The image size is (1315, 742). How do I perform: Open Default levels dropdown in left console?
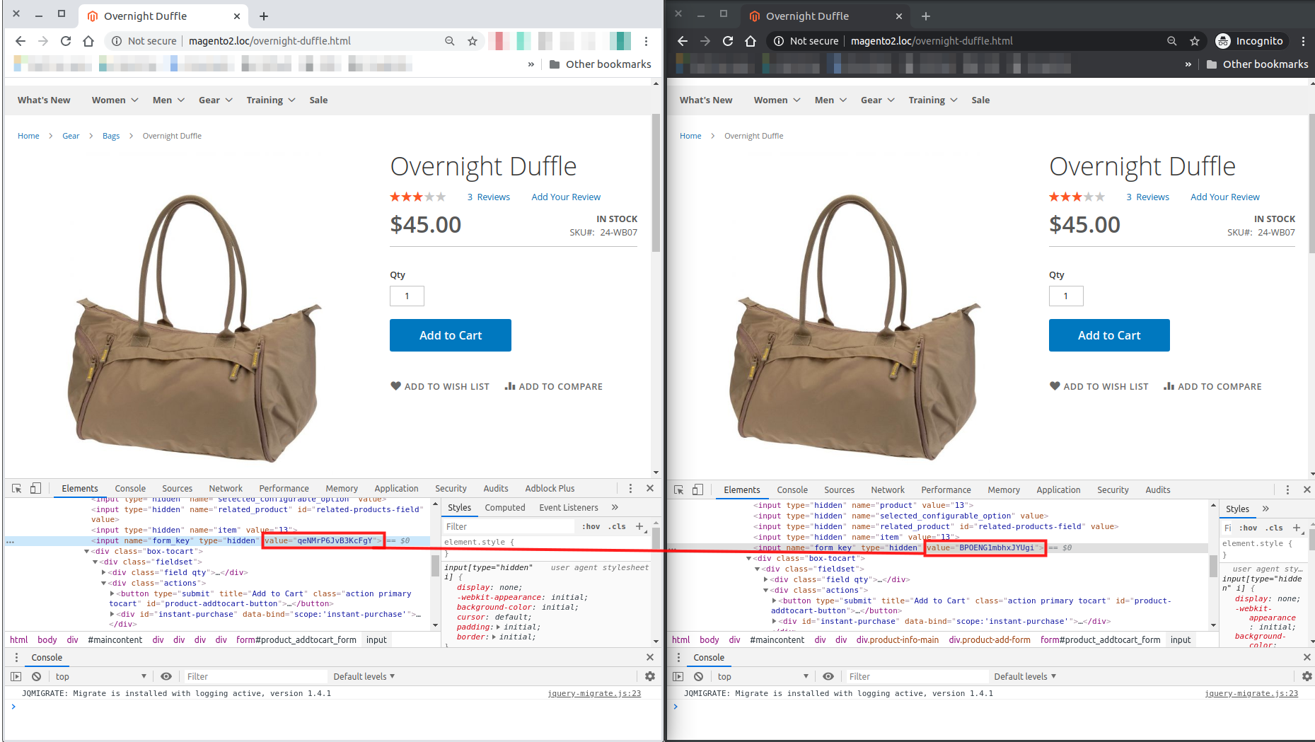364,676
